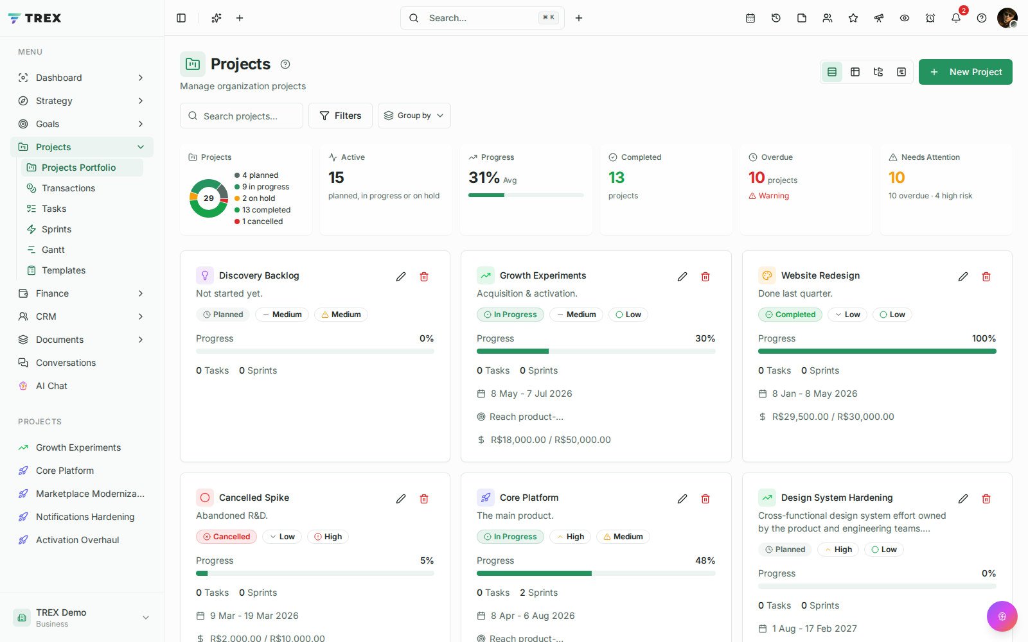The height and width of the screenshot is (642, 1028).
Task: Open Notifications Hardening project link
Action: 82,517
